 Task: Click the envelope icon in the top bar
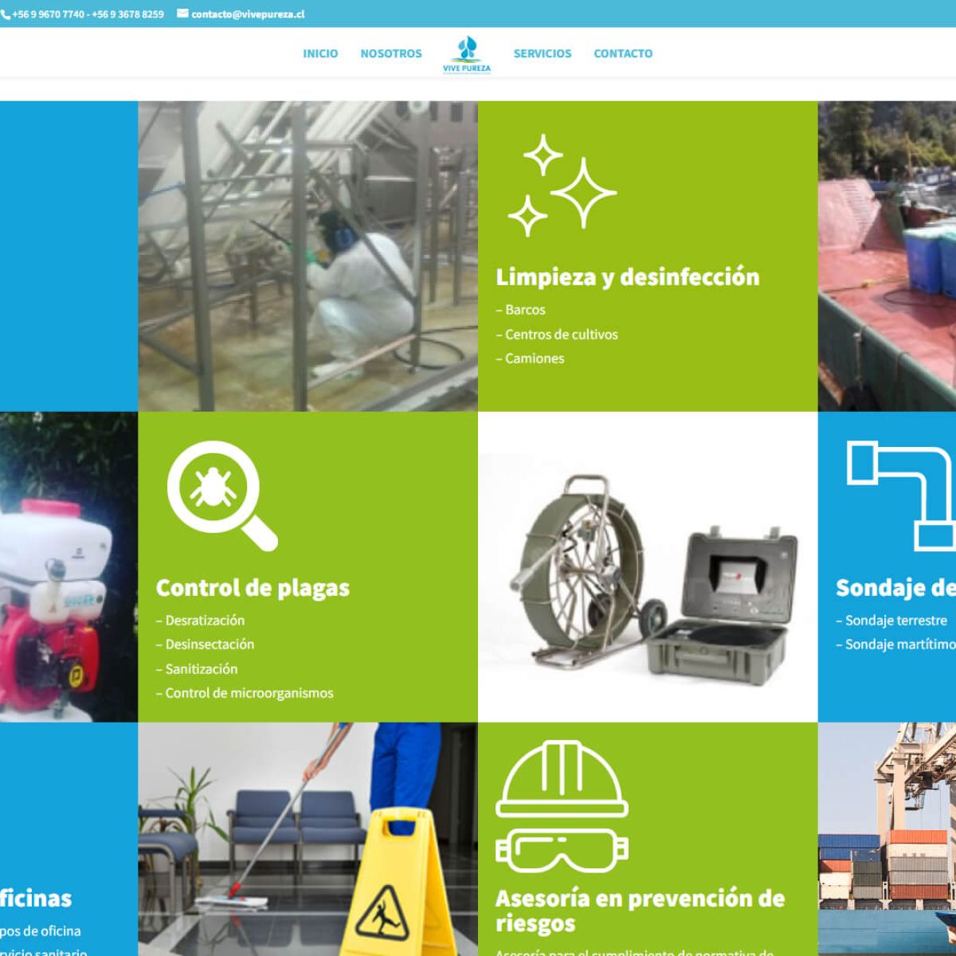pos(182,13)
